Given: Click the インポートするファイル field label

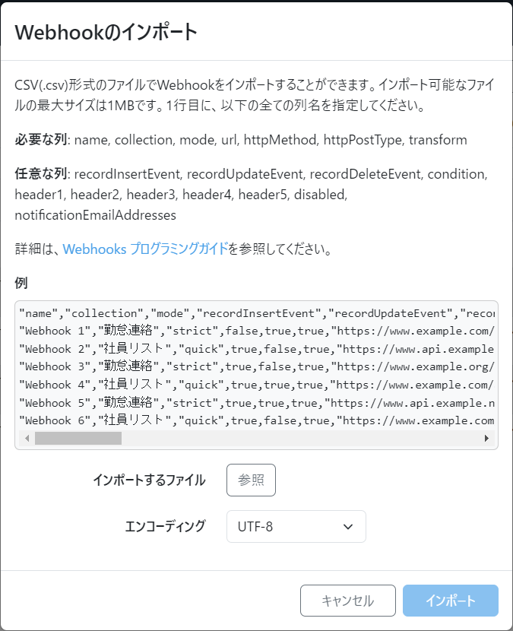Looking at the screenshot, I should (x=150, y=479).
